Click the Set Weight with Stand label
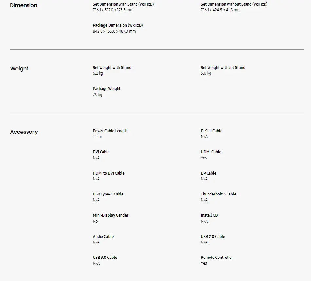 [112, 68]
